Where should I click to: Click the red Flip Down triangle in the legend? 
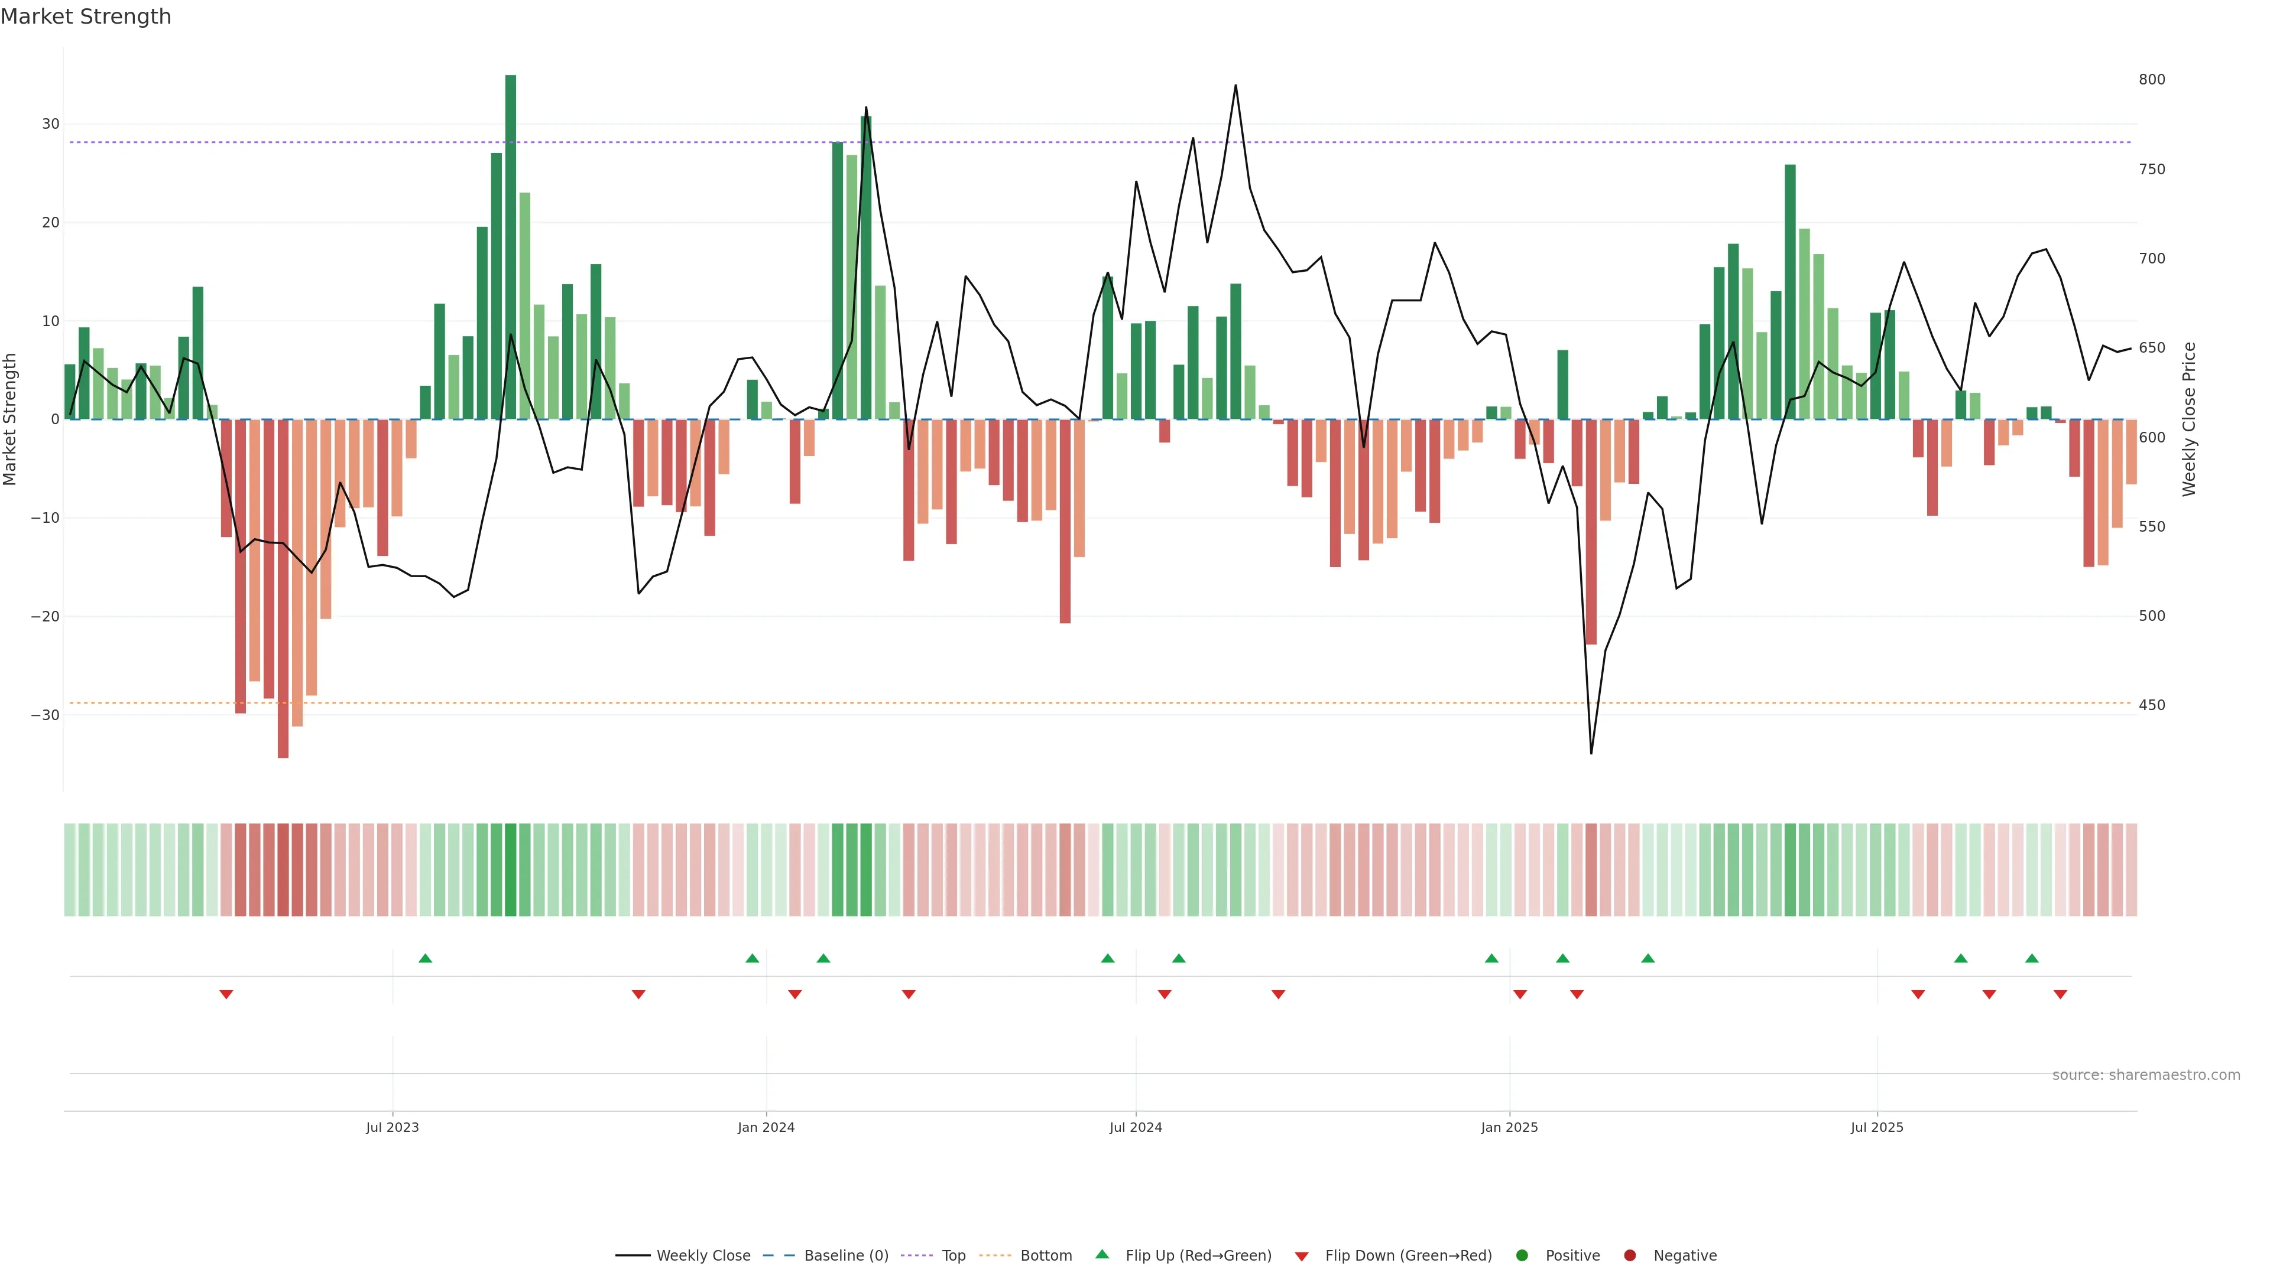tap(1302, 1257)
